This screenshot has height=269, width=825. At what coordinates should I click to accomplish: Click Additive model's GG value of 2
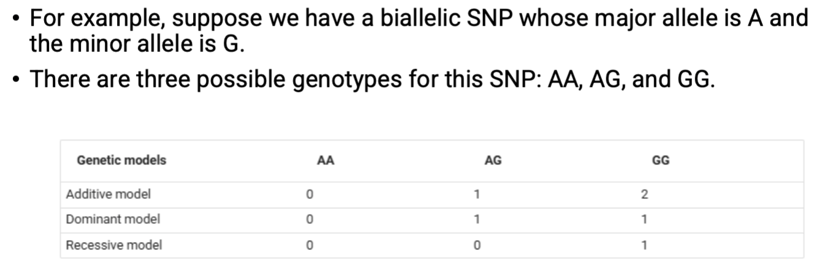(644, 195)
